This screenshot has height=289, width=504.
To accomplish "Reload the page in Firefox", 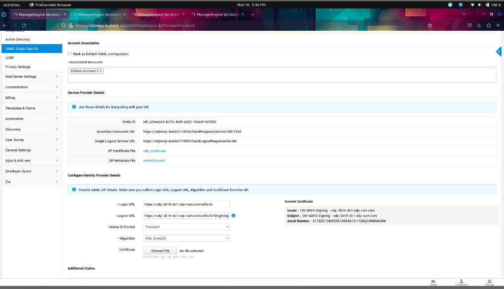I will (24, 25).
